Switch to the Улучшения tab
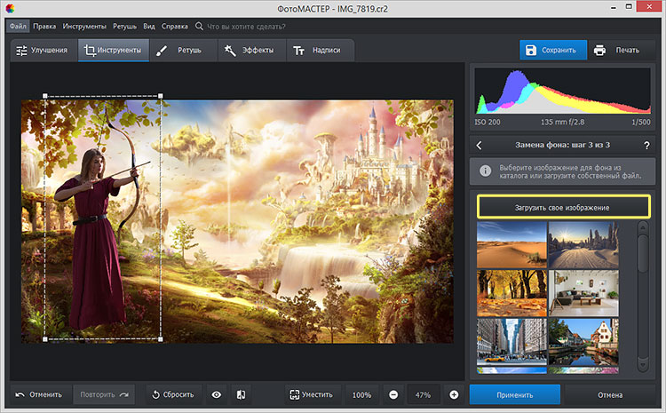The image size is (666, 413). click(42, 51)
